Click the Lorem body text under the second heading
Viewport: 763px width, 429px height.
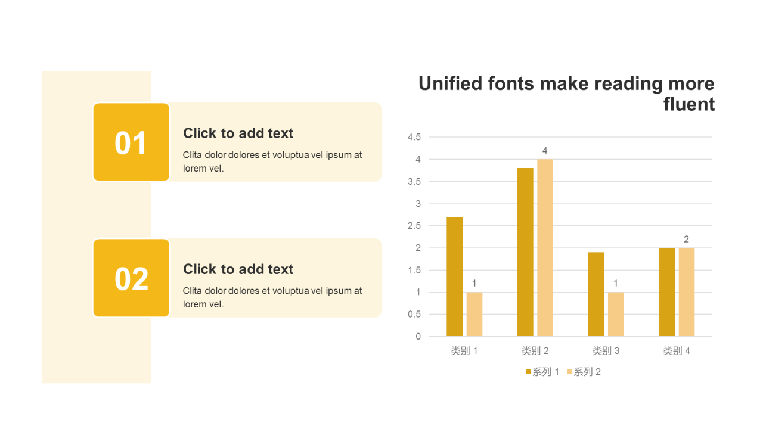(x=272, y=297)
